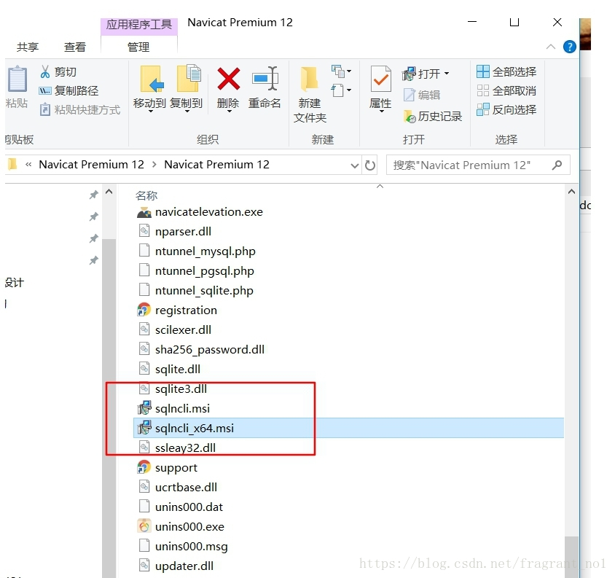Click Paste shortcut (粘贴快捷方式) icon
Image resolution: width=615 pixels, height=578 pixels.
[x=45, y=109]
